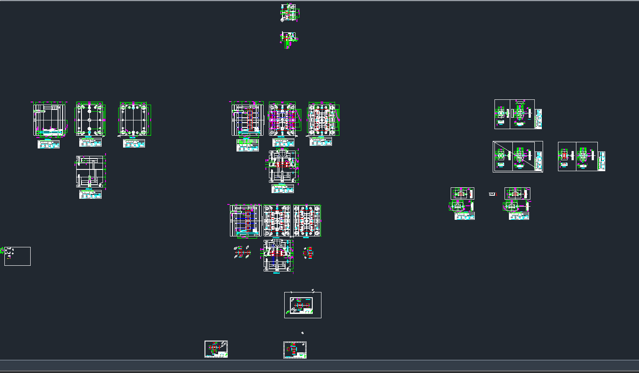Select the upper center side view with red inserts

pos(247,120)
